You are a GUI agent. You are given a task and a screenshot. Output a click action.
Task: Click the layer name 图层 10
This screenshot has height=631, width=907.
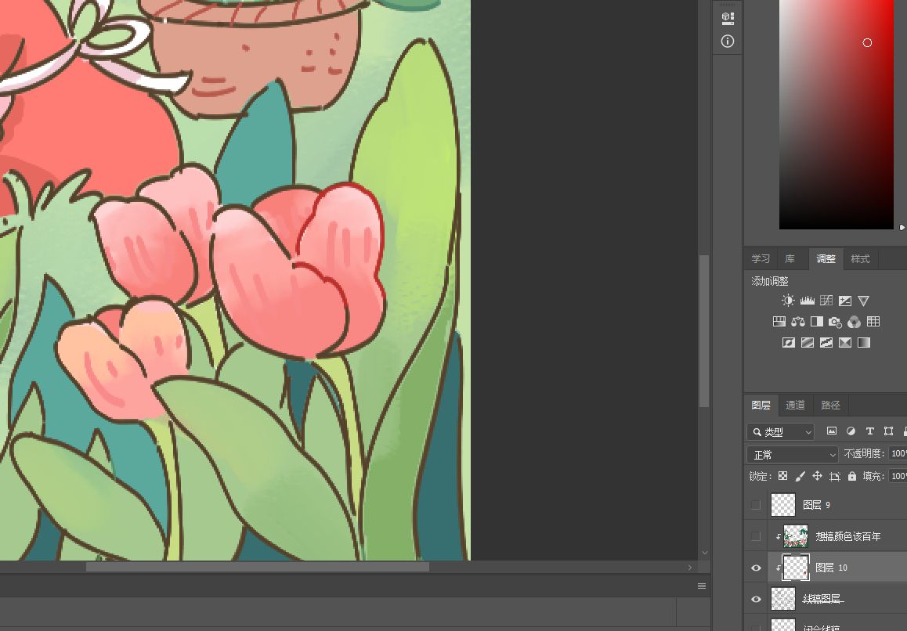[x=831, y=568]
